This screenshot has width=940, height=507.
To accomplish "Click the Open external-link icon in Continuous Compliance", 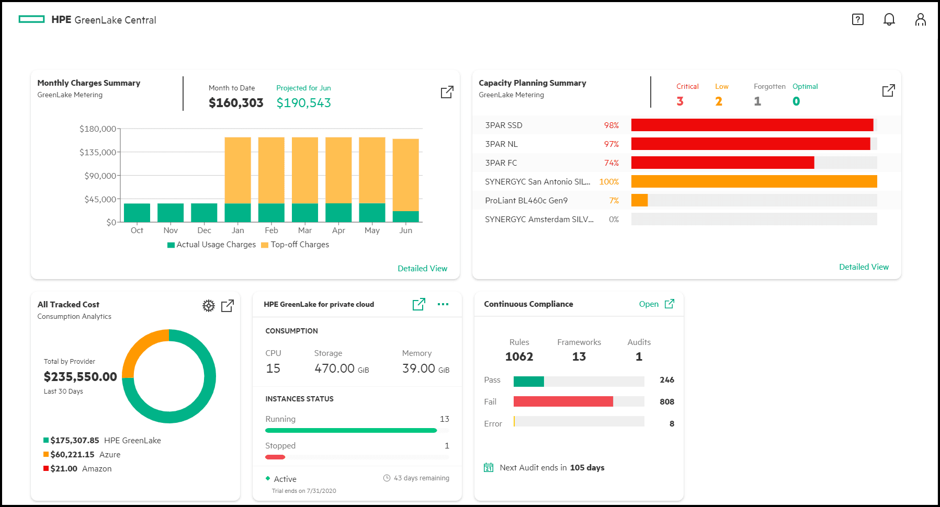I will (670, 303).
